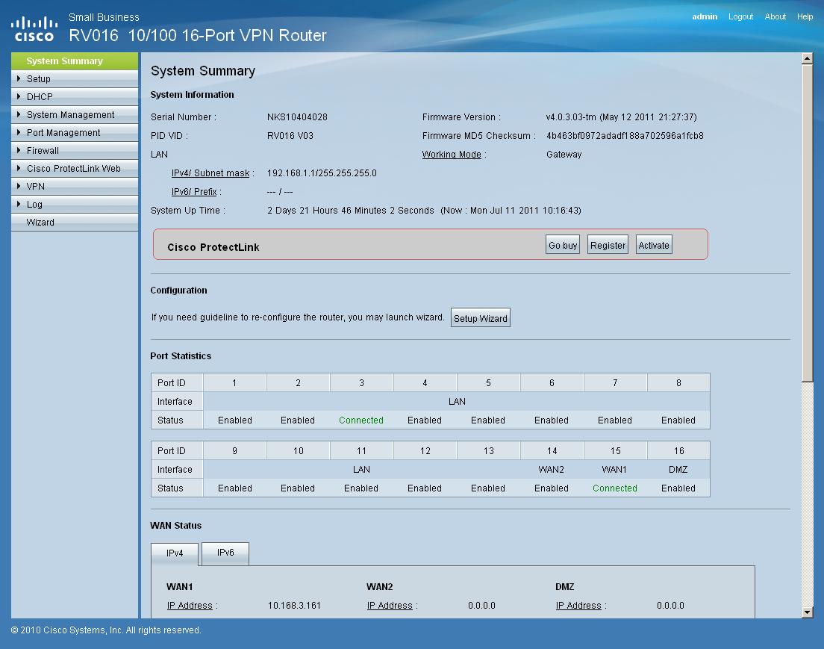Open the IPv6/ Prefix link
824x649 pixels.
[194, 192]
